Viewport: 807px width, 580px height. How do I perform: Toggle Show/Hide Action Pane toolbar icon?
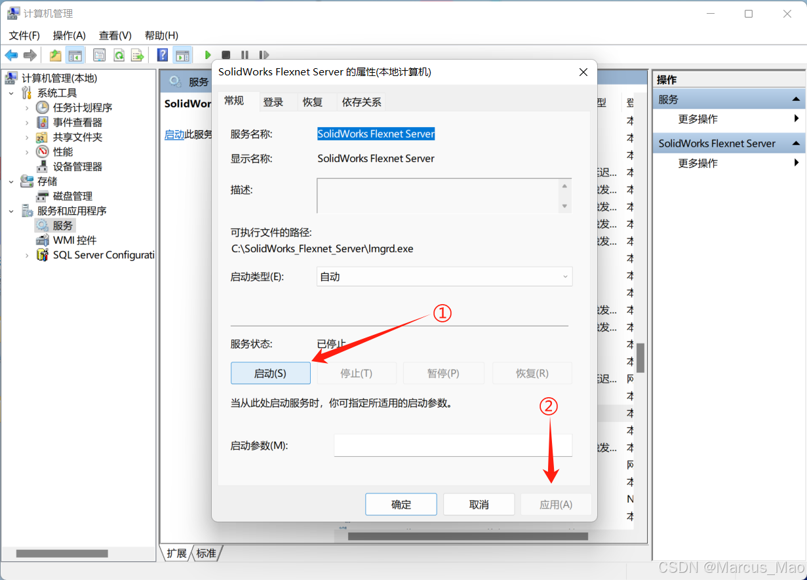182,55
